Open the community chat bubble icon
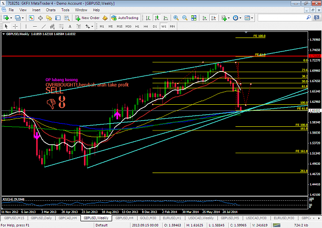The height and width of the screenshot is (228, 322). (x=317, y=18)
